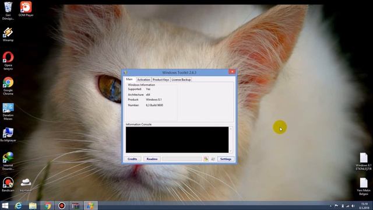Click the '6.3 Build 9600' number value
The width and height of the screenshot is (373, 210).
coord(154,105)
